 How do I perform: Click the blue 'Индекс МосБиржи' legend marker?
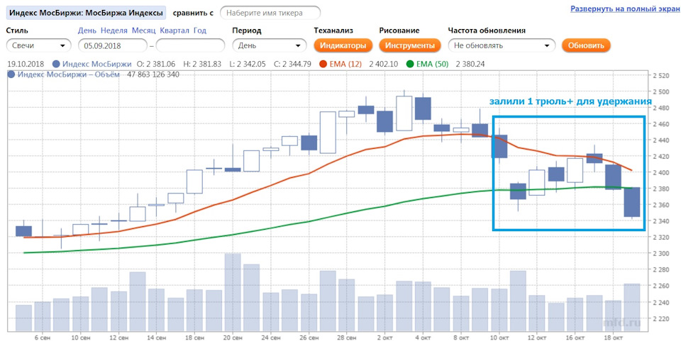pyautogui.click(x=57, y=65)
